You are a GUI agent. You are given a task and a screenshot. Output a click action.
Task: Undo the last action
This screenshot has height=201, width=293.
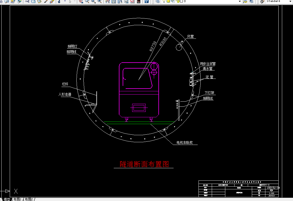(59, 1)
